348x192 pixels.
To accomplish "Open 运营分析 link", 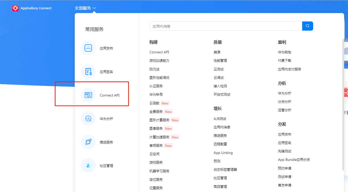I will pos(285,110).
